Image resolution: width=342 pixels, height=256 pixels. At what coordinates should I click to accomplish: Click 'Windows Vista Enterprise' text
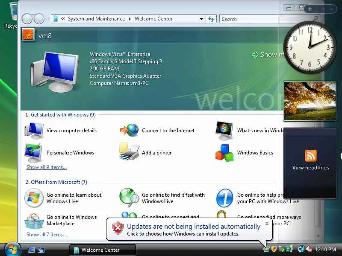[x=120, y=54]
